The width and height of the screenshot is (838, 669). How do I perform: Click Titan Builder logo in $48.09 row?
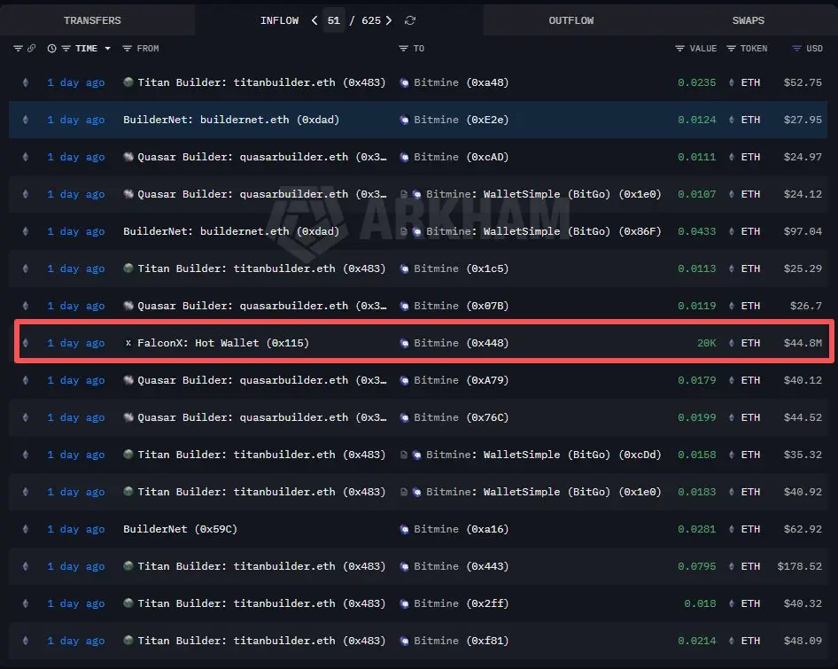point(128,640)
